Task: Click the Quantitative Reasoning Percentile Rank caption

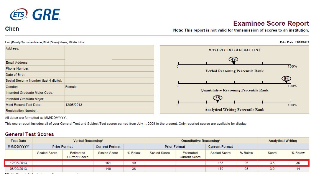Action: [x=234, y=90]
